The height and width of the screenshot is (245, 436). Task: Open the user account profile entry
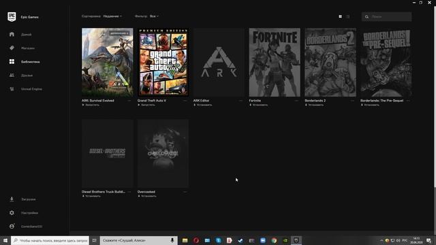(26, 227)
